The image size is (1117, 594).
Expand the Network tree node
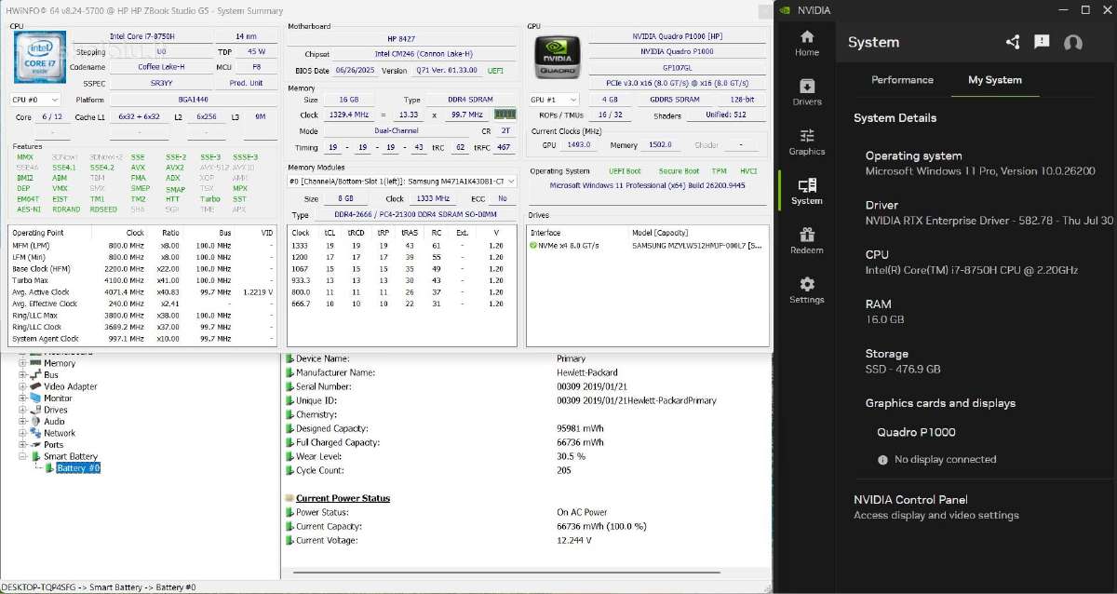tap(22, 433)
